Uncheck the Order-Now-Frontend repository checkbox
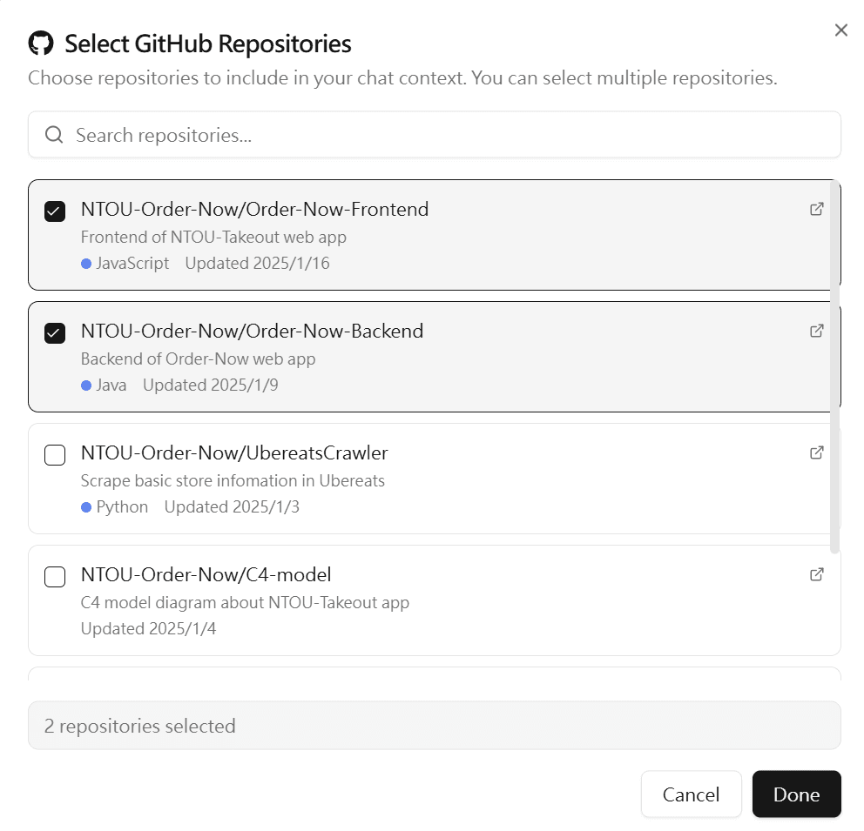This screenshot has height=831, width=864. tap(55, 211)
